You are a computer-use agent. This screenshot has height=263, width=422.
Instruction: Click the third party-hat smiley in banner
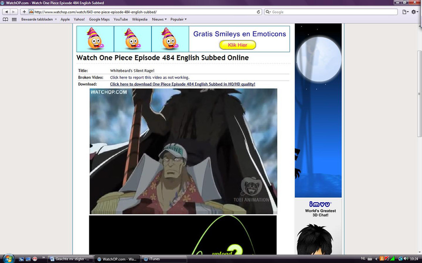170,39
